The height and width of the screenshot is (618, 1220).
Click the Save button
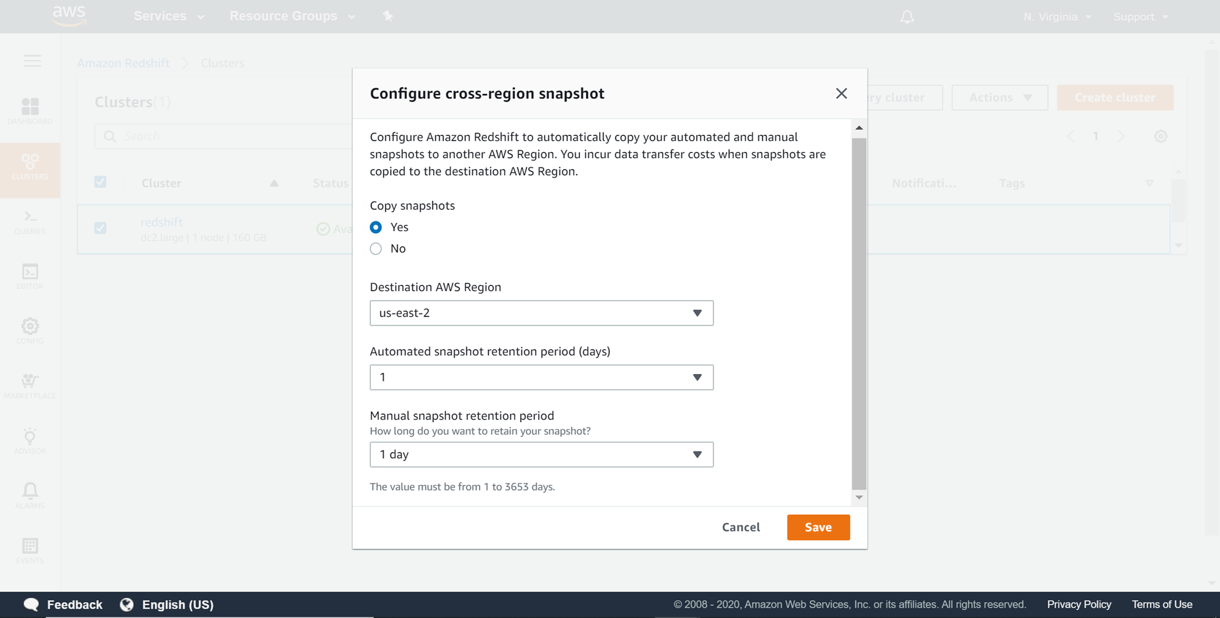click(x=818, y=527)
